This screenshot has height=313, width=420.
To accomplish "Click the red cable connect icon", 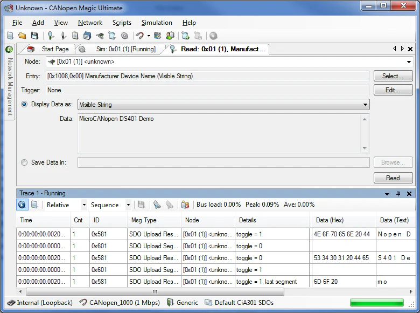I will pyautogui.click(x=140, y=36).
